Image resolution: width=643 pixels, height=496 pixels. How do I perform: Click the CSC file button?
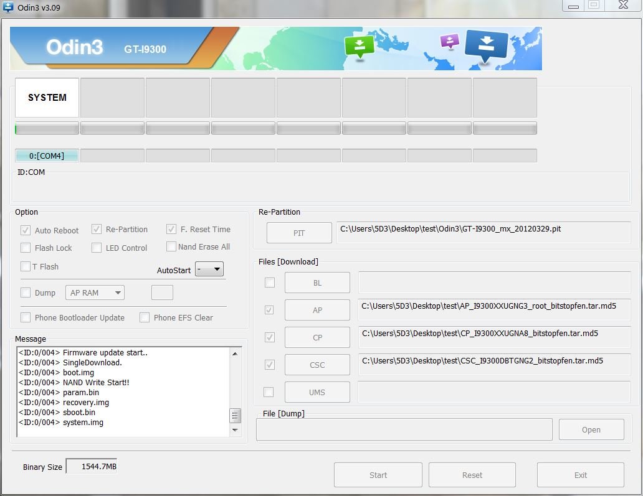pos(317,365)
